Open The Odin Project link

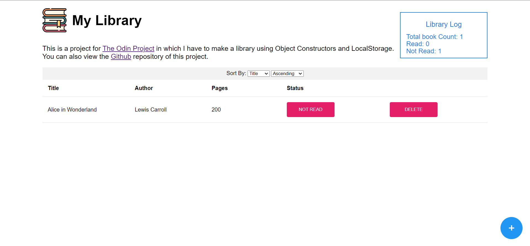pos(128,48)
